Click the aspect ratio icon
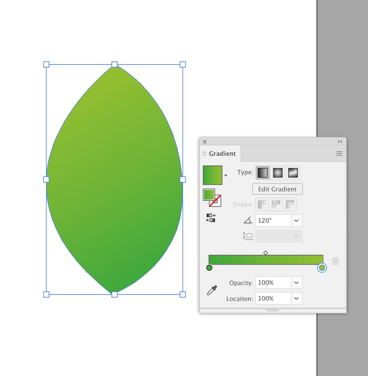 click(247, 236)
